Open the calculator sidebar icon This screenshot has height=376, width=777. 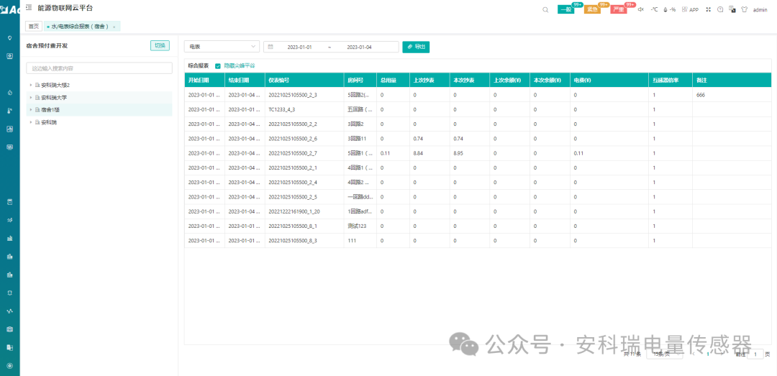pyautogui.click(x=9, y=201)
